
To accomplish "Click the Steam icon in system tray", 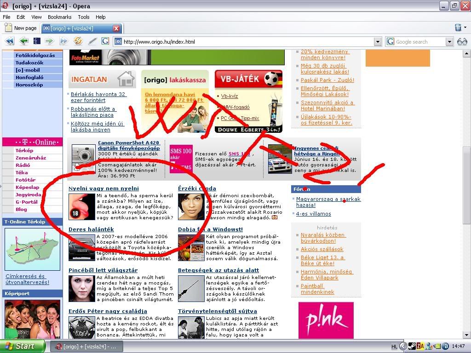I will (x=413, y=347).
